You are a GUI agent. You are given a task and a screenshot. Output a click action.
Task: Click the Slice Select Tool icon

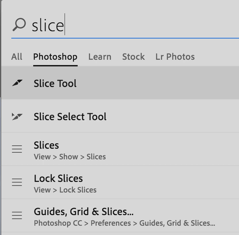pyautogui.click(x=17, y=117)
